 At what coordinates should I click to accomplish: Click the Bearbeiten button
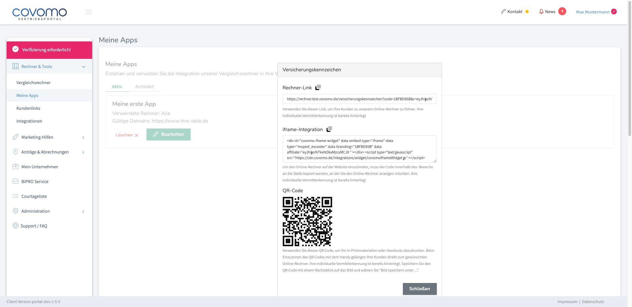coord(169,134)
